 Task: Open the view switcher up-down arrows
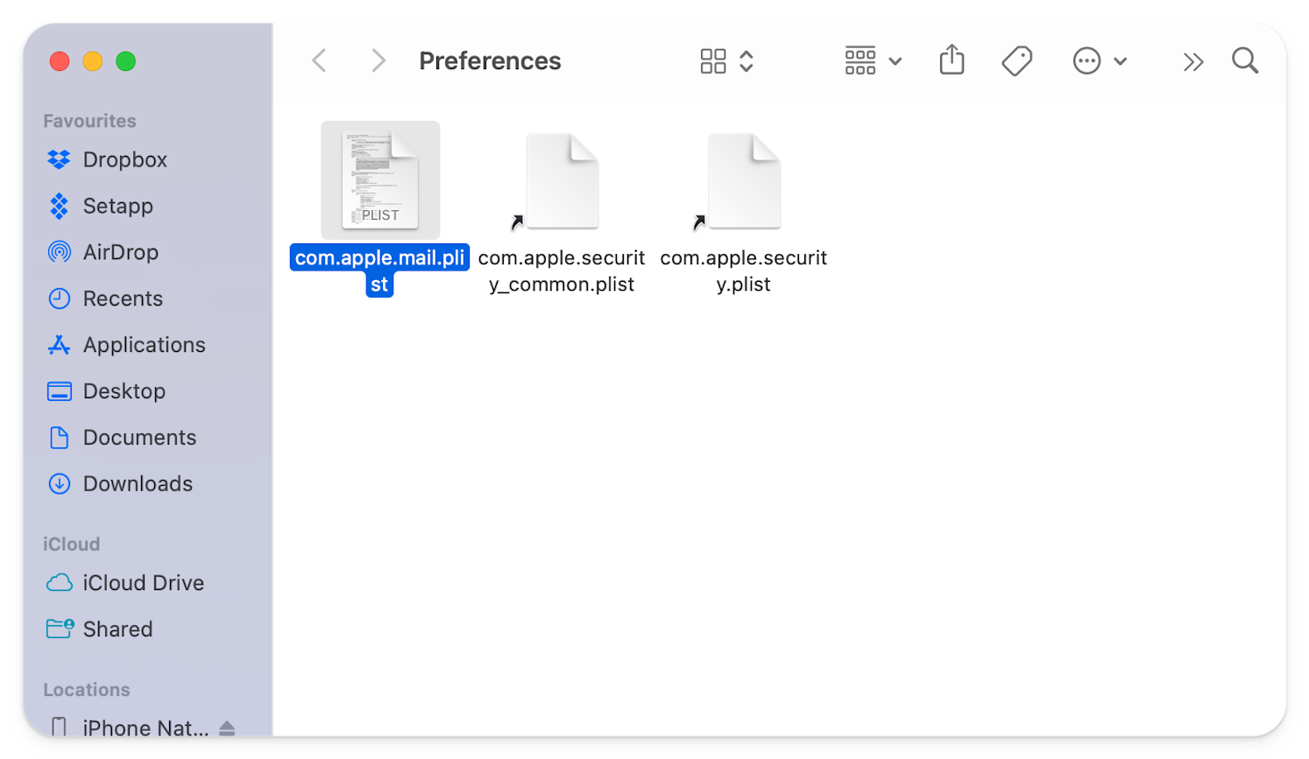coord(746,61)
